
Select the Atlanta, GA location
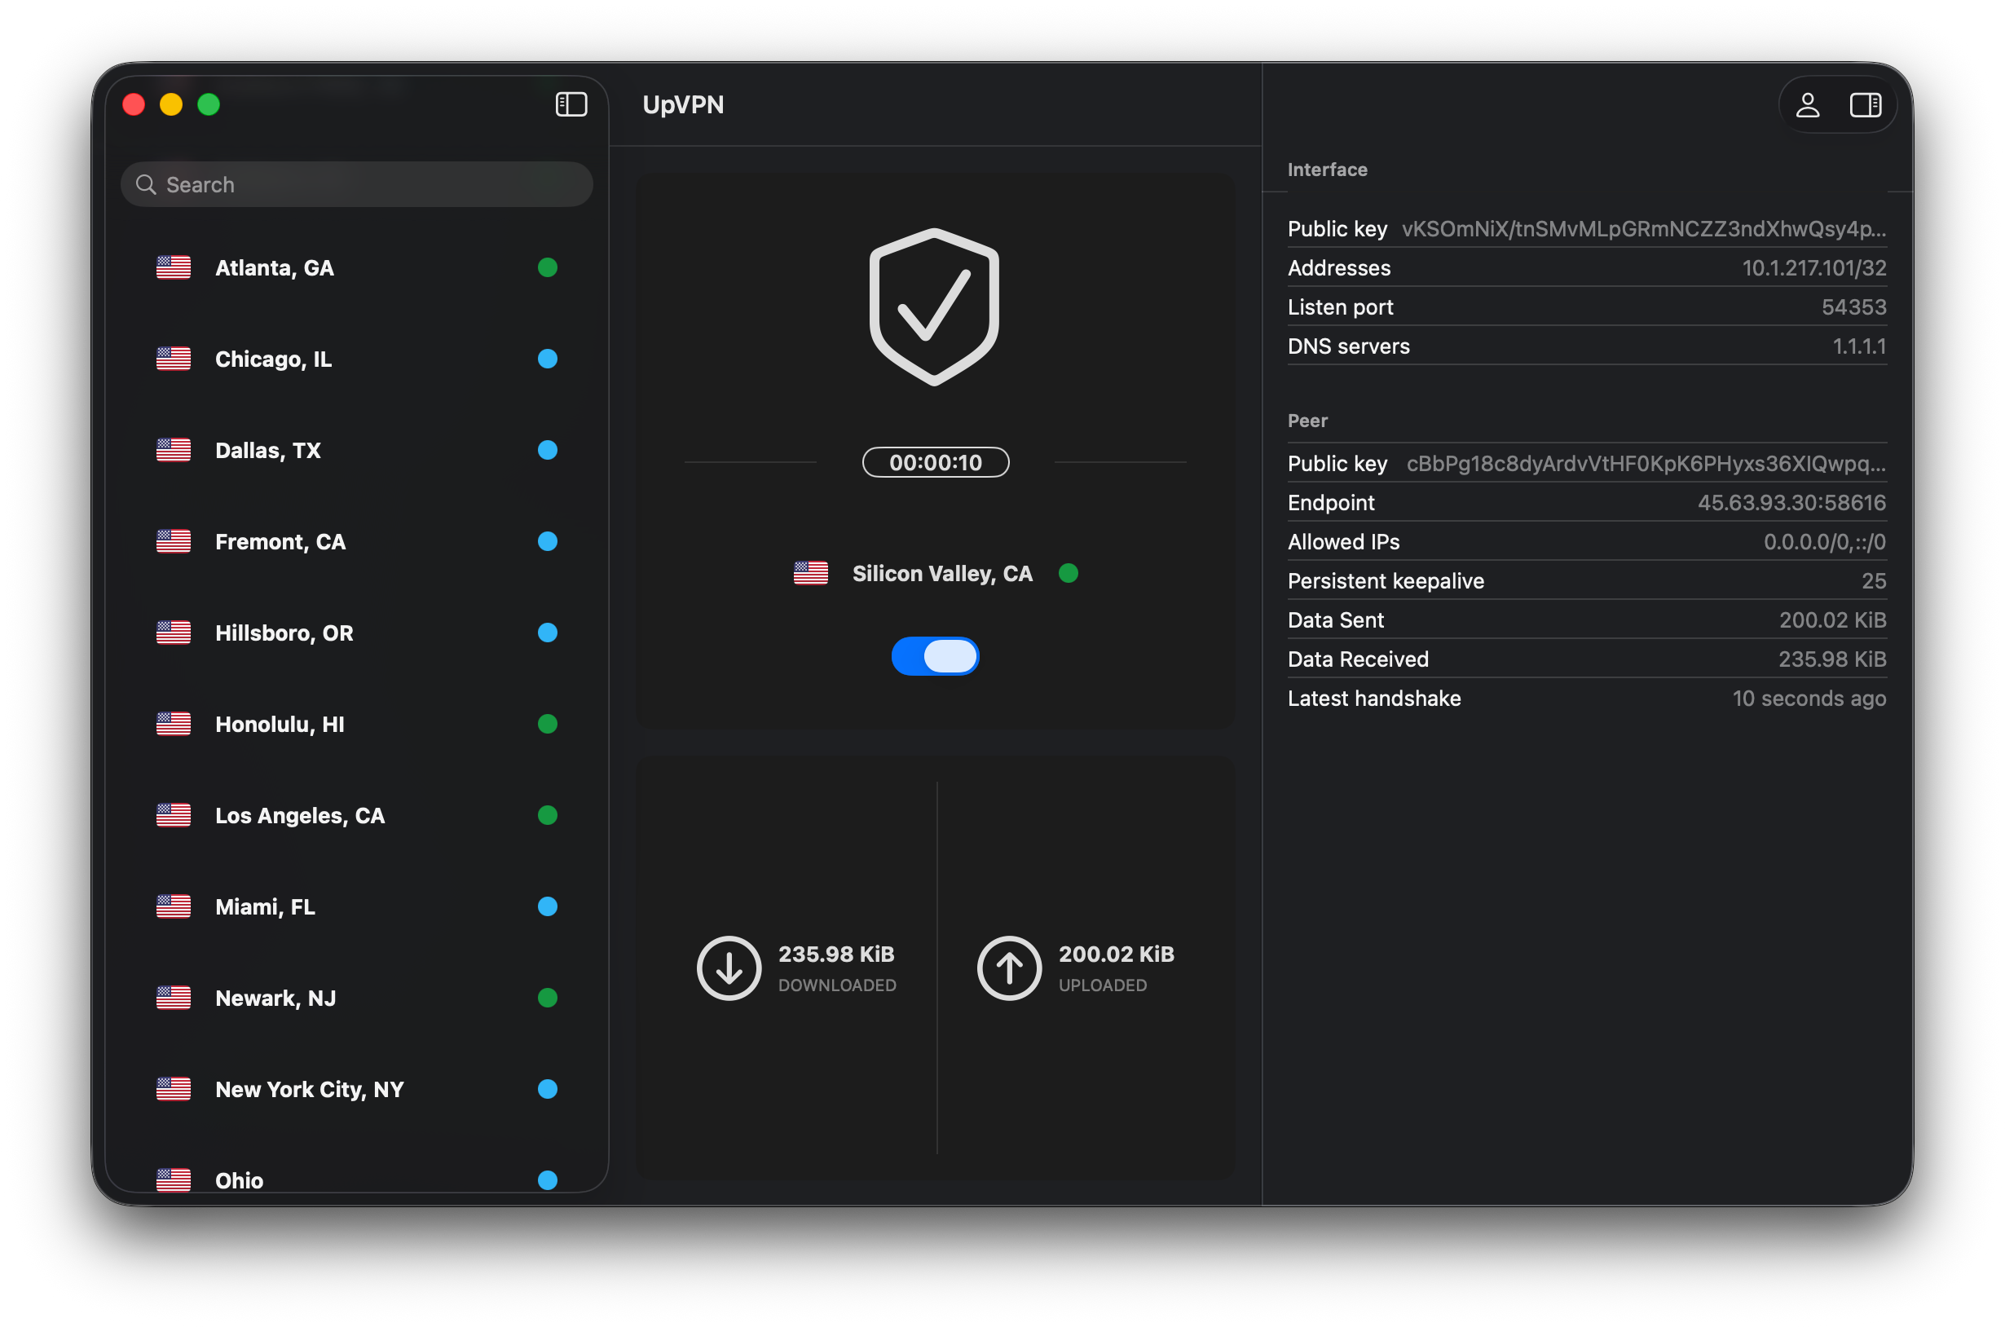(x=356, y=267)
